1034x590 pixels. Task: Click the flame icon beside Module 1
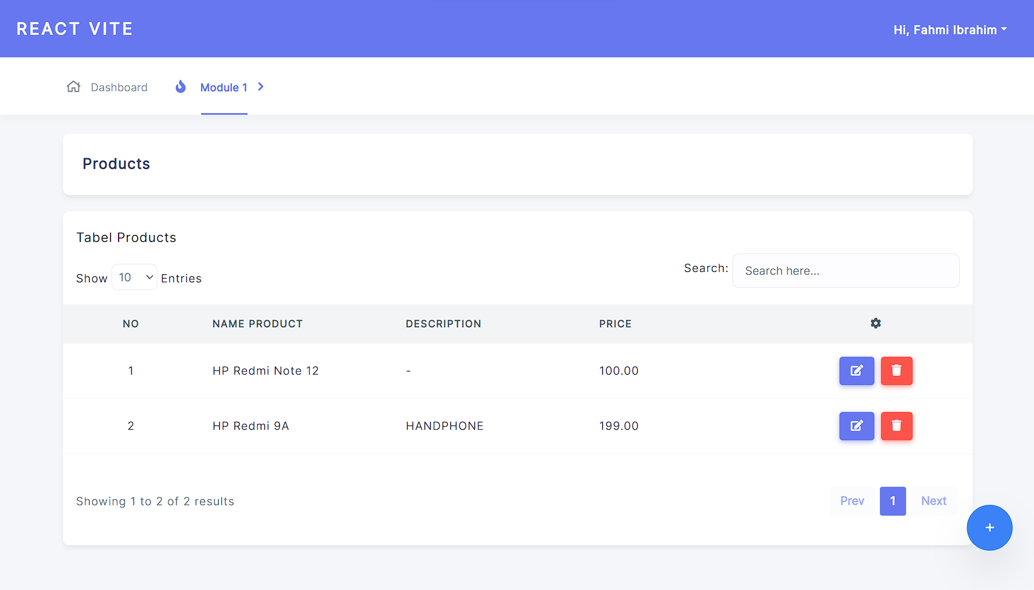[180, 87]
